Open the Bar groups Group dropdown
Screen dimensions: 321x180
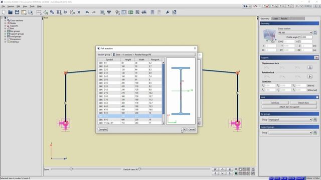coord(290,119)
